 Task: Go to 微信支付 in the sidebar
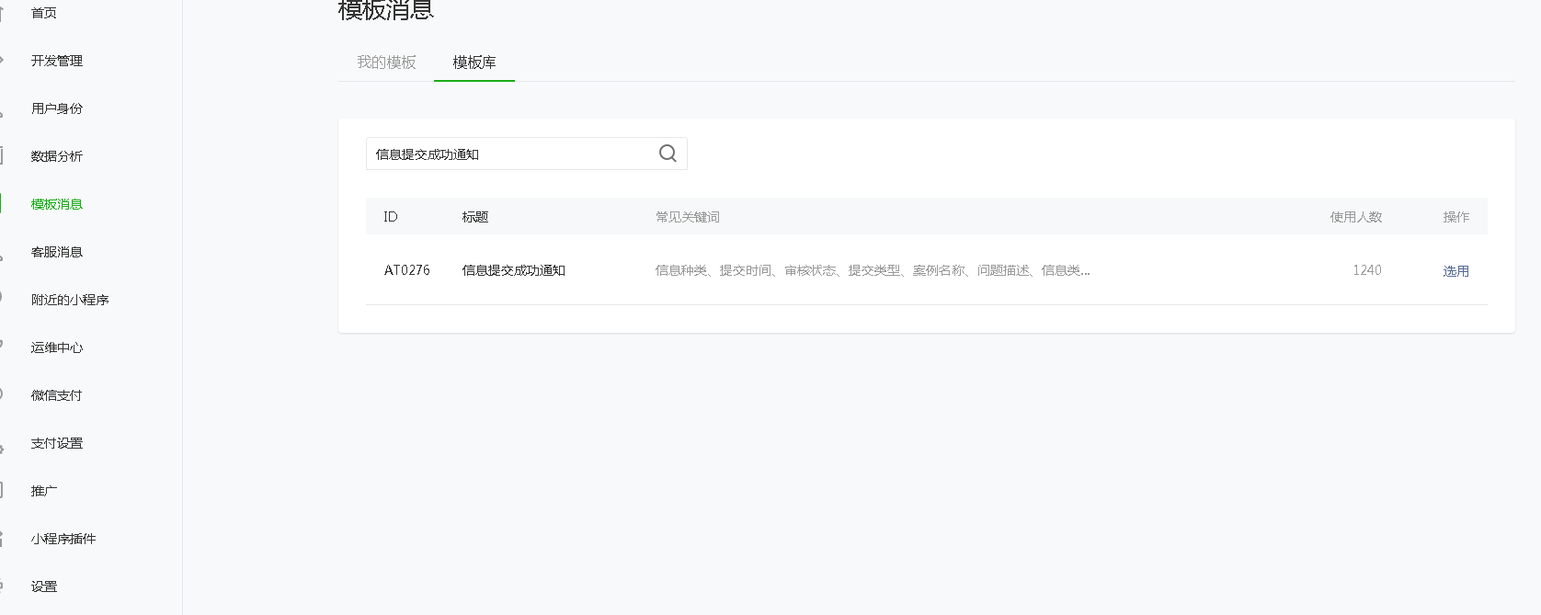point(57,395)
